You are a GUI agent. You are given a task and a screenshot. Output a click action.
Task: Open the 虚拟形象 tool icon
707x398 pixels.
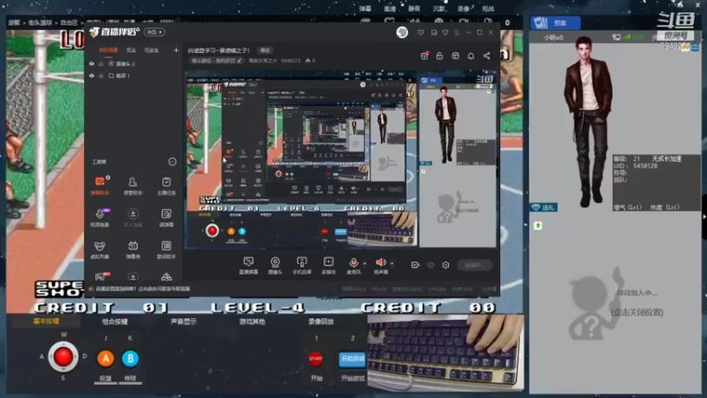click(100, 249)
